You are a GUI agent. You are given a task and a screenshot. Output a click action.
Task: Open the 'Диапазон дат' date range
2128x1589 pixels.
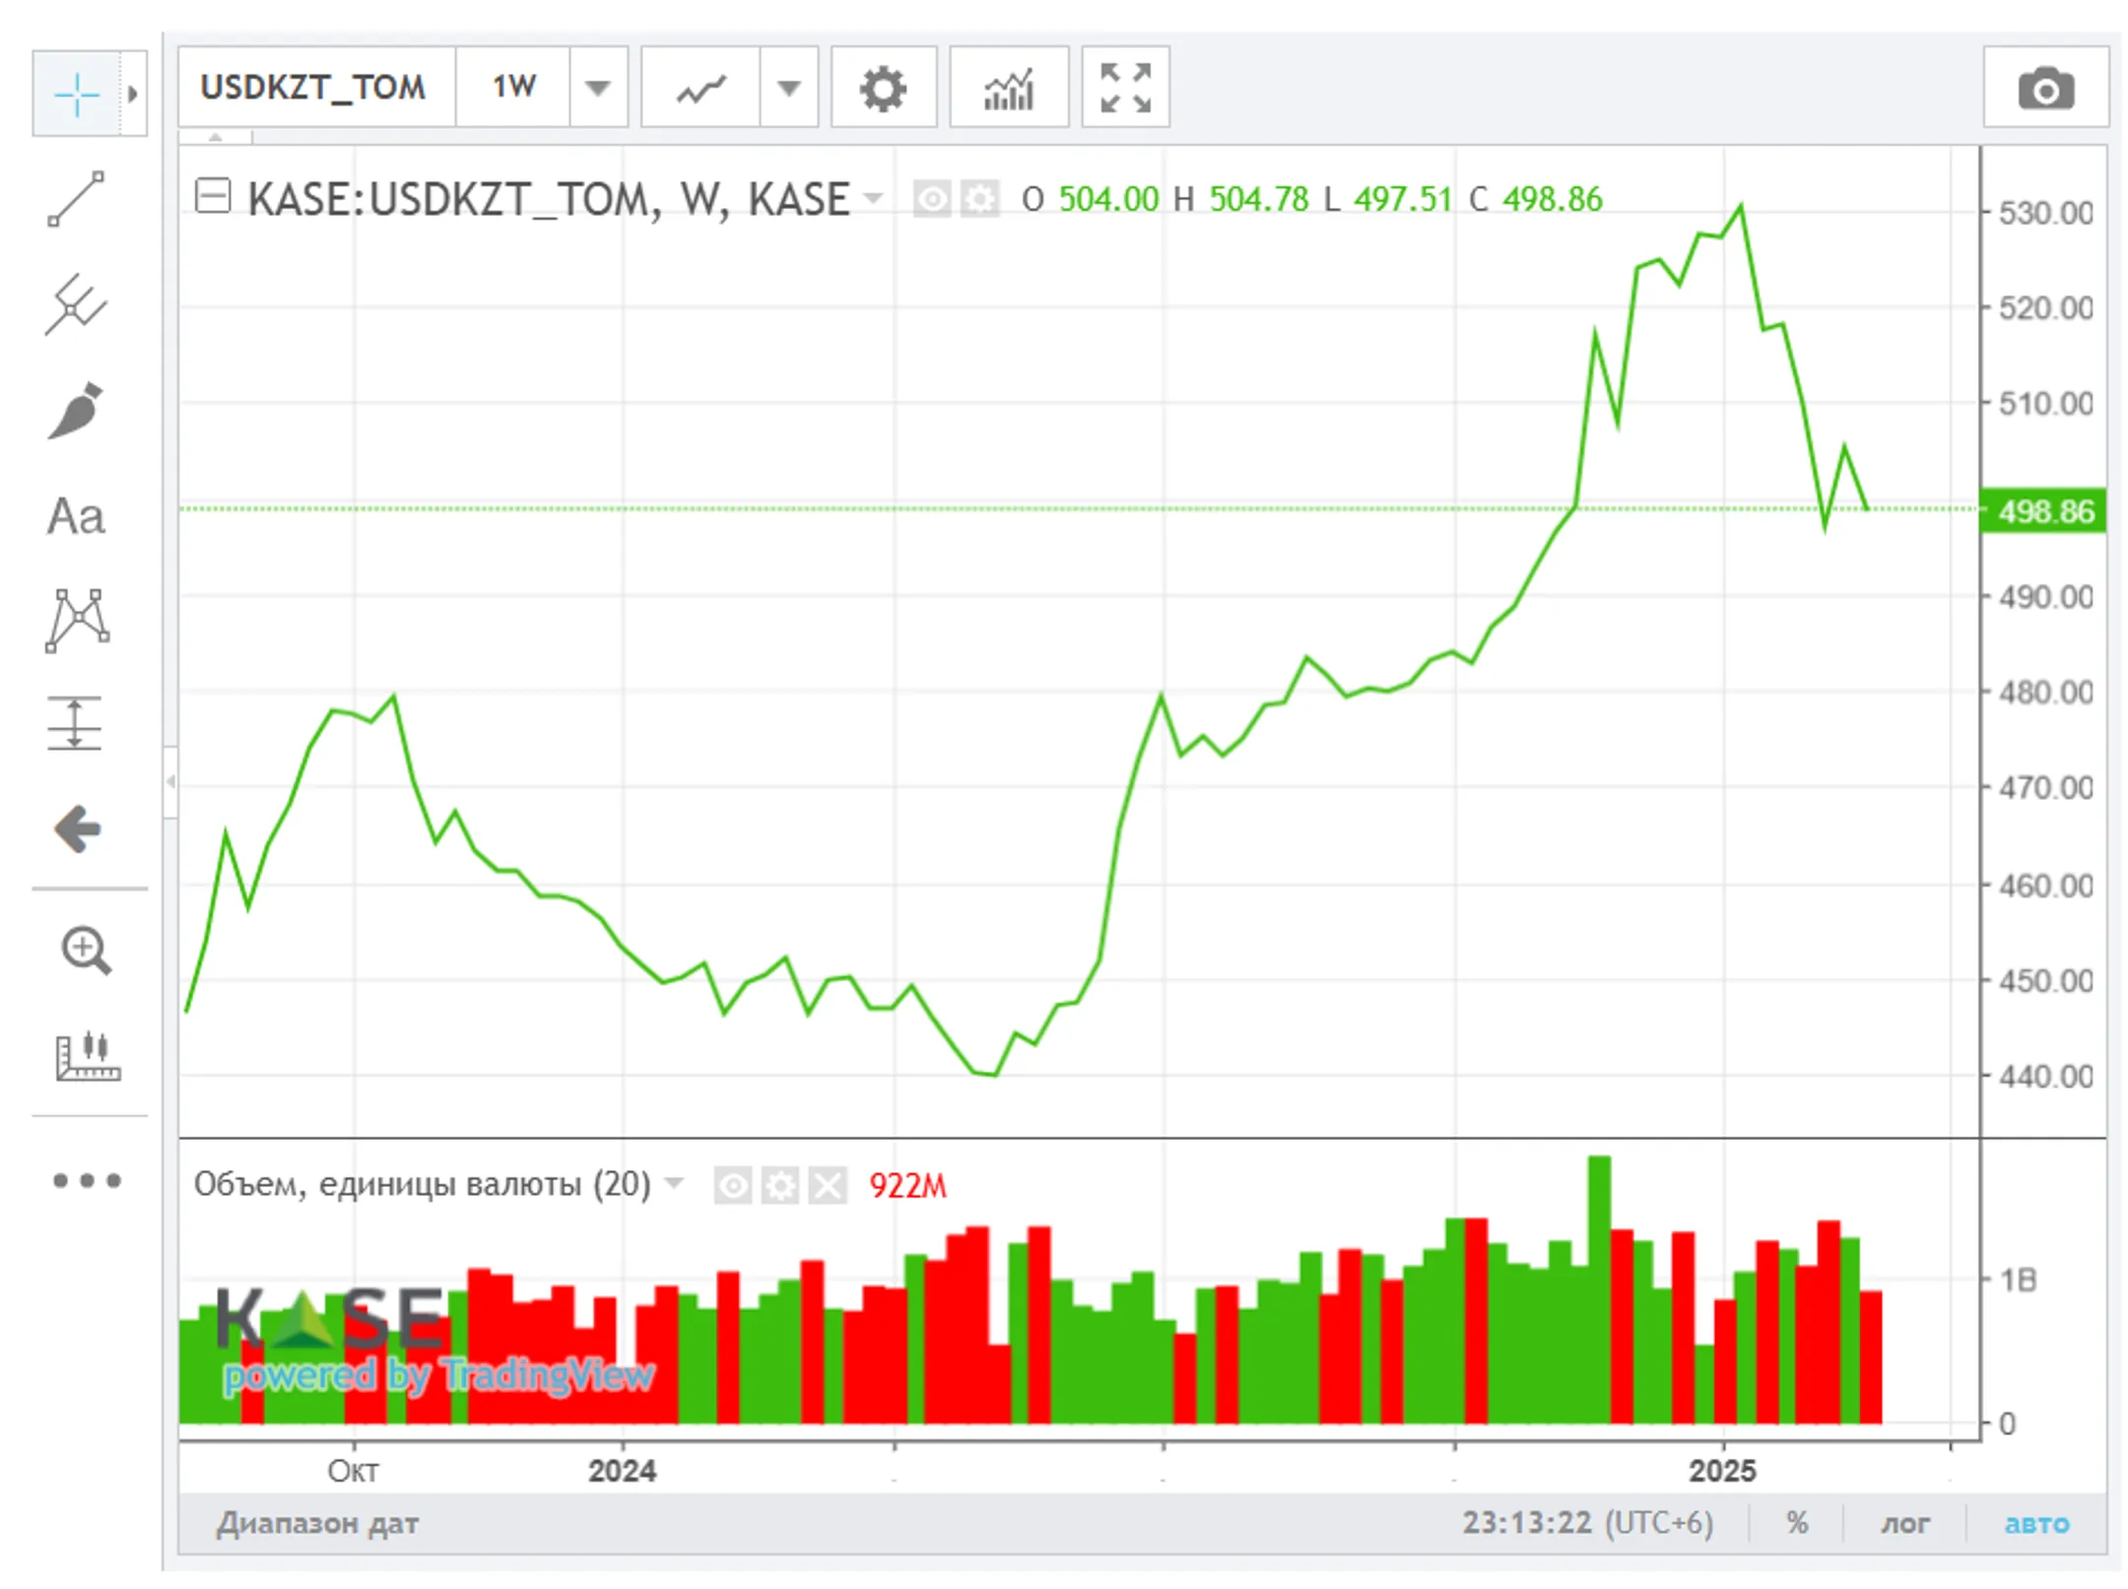tap(317, 1523)
